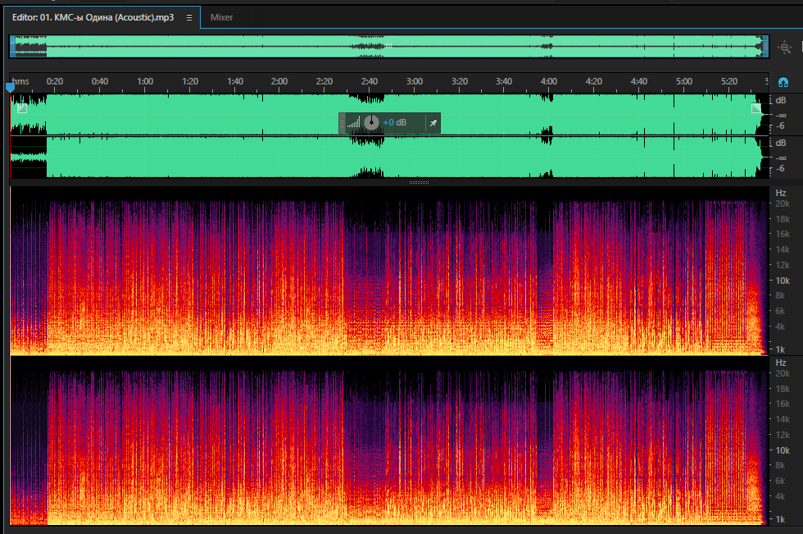
Task: Click the blue playhead marker on the timeline
Action: [10, 88]
